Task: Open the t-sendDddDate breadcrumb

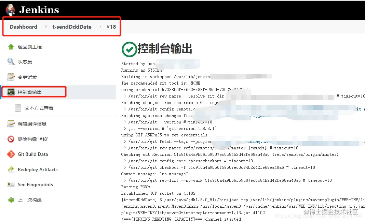Action: [x=72, y=27]
